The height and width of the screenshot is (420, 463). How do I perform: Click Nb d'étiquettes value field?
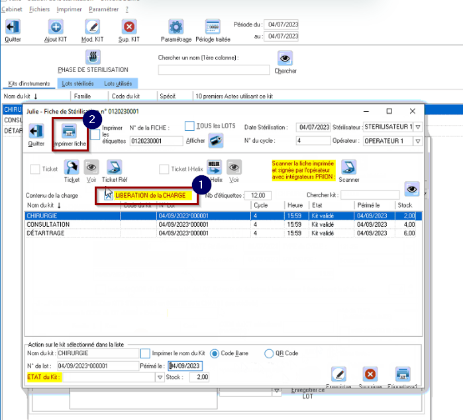point(258,195)
